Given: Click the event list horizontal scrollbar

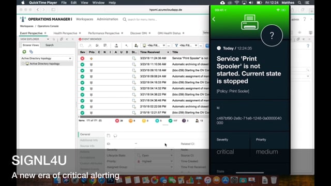Looking at the screenshot, I should tap(125, 117).
